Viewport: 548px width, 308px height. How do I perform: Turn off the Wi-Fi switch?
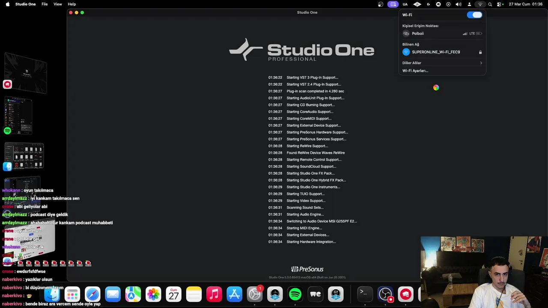coord(474,15)
